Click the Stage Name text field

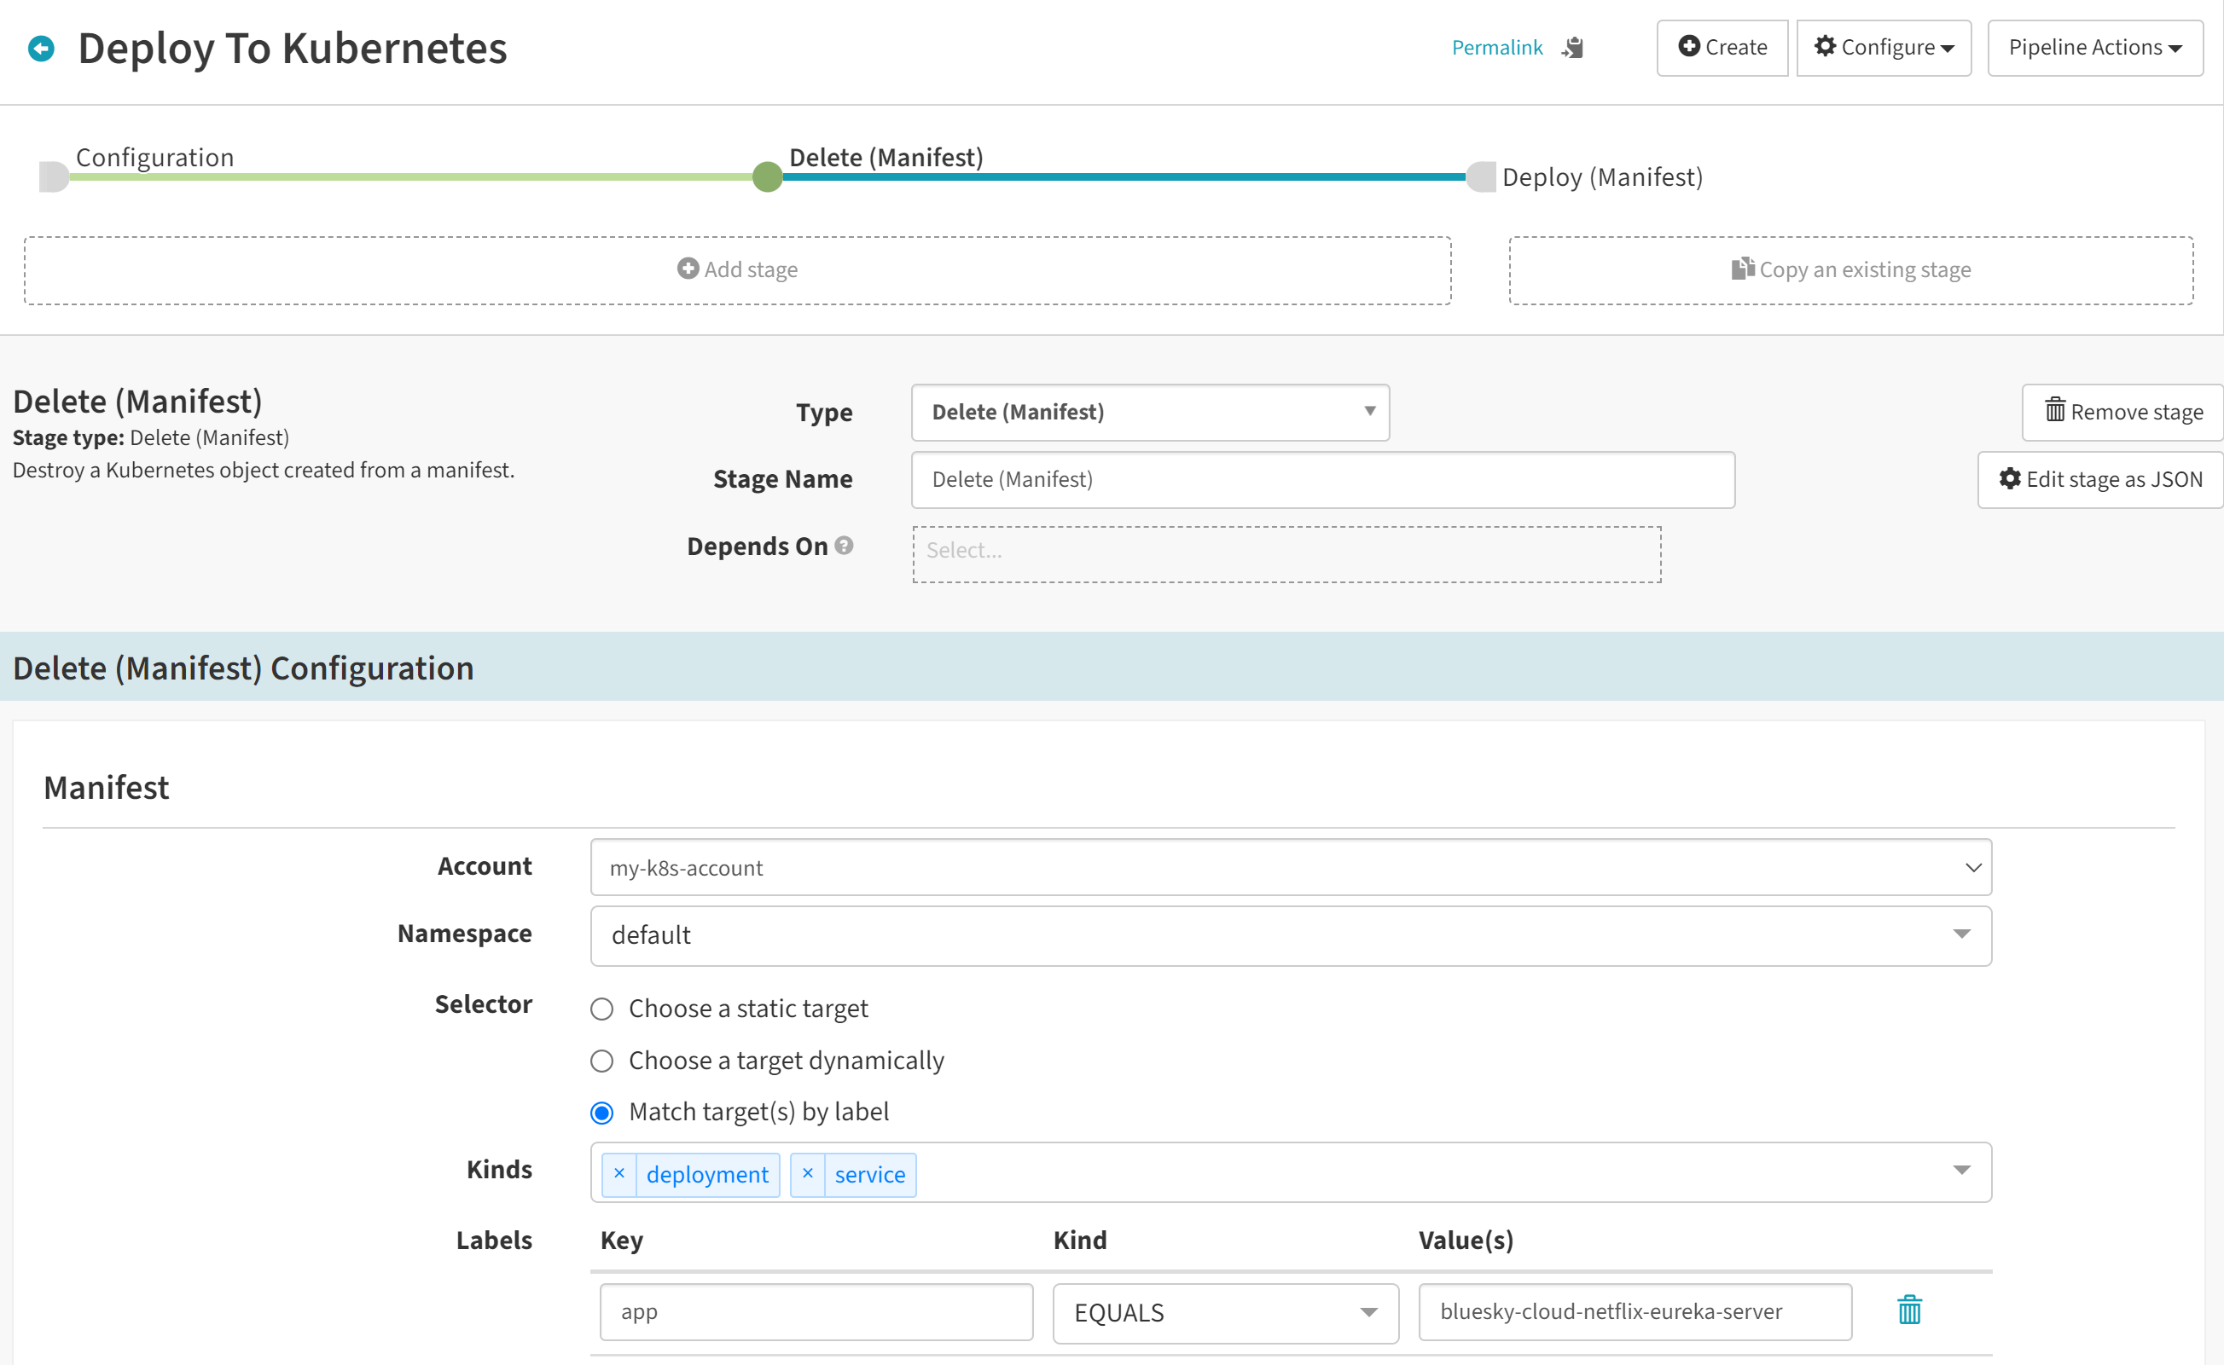click(1322, 479)
